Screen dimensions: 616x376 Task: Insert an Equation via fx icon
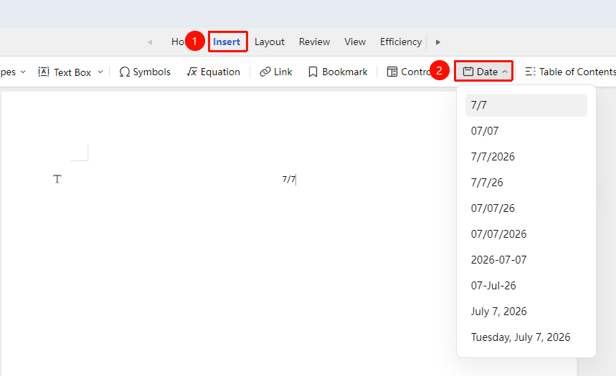pyautogui.click(x=191, y=72)
